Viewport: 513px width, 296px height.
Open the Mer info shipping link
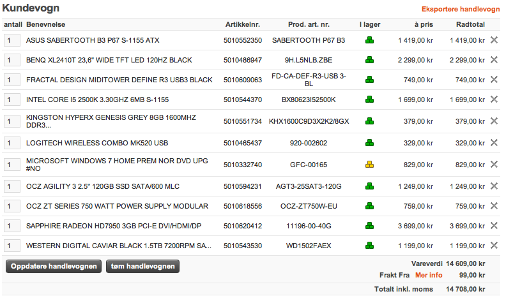tap(429, 275)
